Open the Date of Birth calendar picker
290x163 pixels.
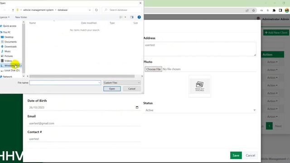click(x=137, y=107)
